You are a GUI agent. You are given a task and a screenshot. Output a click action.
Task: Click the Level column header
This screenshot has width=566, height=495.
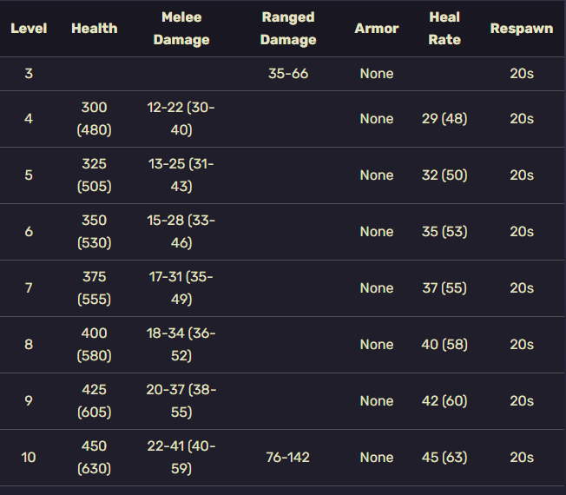click(29, 29)
